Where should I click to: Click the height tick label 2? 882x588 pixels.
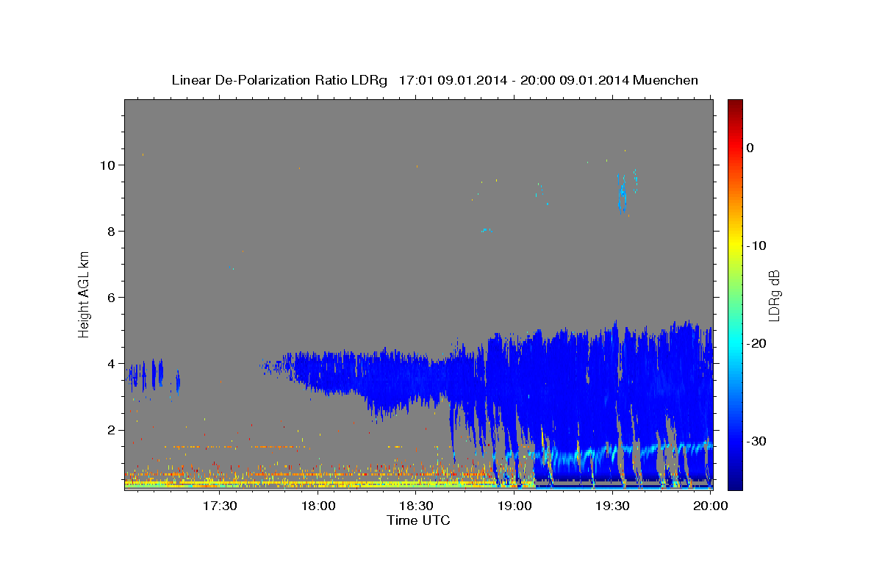tap(112, 430)
